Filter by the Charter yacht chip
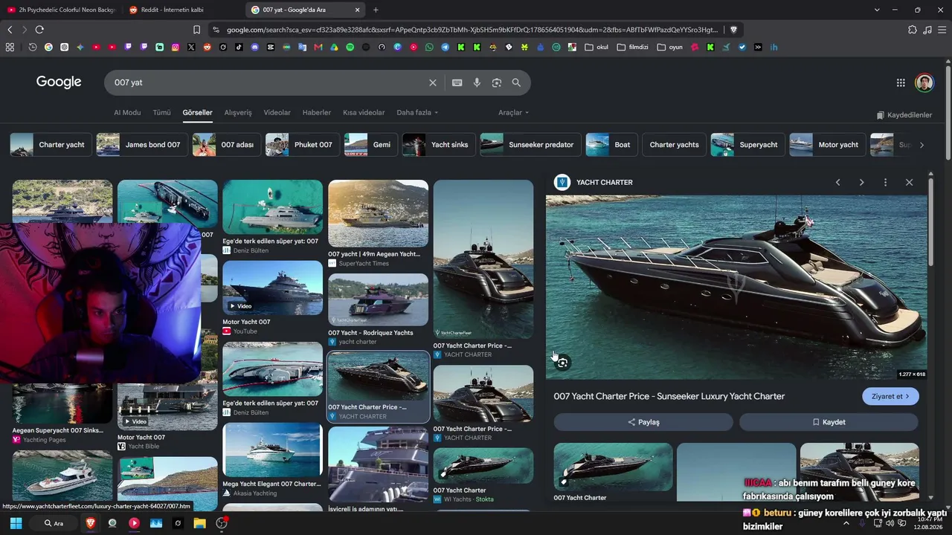The height and width of the screenshot is (535, 952). 51,145
